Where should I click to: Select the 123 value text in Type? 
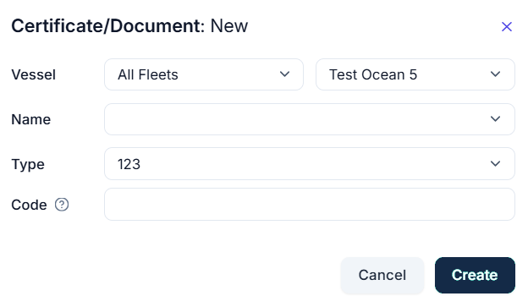click(129, 164)
